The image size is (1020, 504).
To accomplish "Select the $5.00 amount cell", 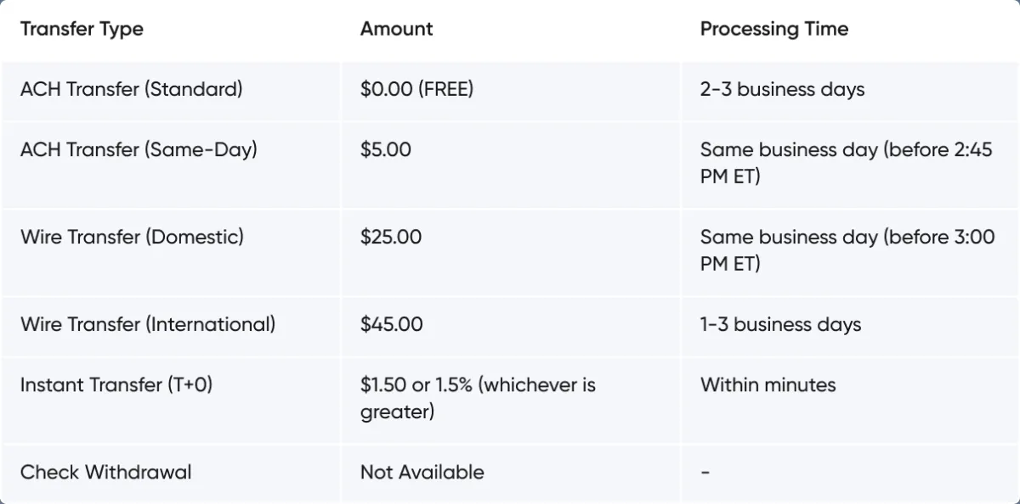I will click(x=386, y=150).
